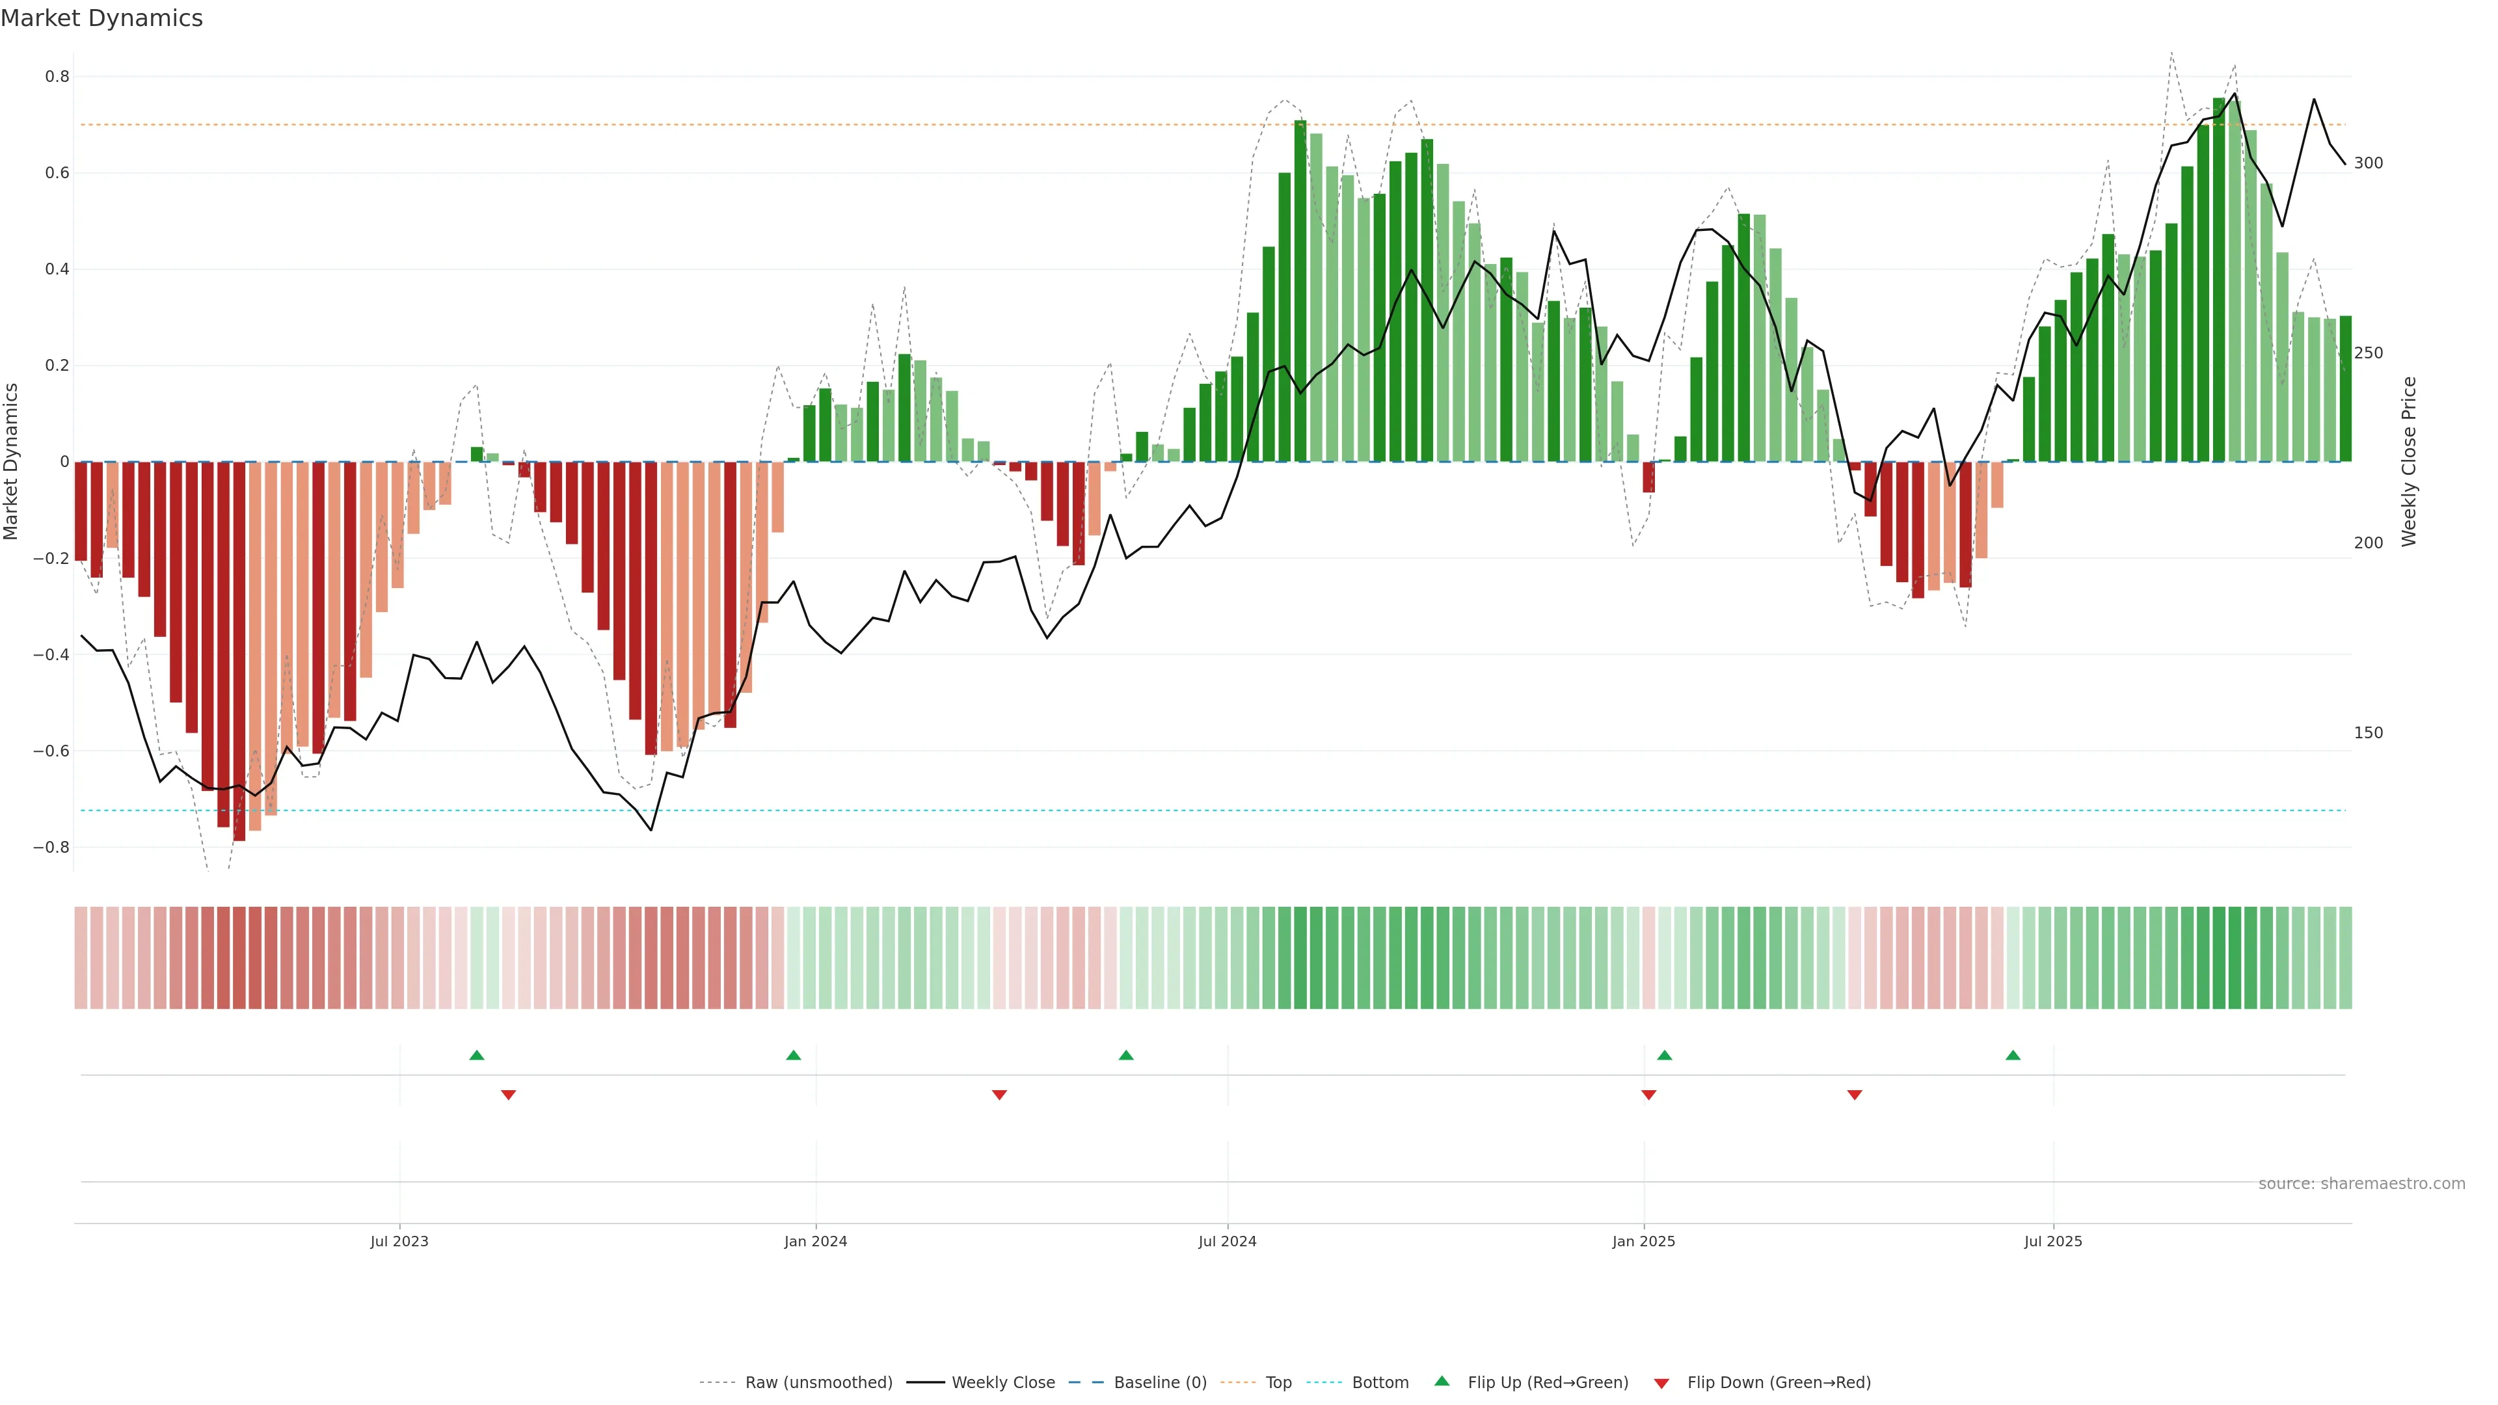The image size is (2498, 1405).
Task: Click the flip-up triangle near Jan 2024
Action: point(793,1055)
